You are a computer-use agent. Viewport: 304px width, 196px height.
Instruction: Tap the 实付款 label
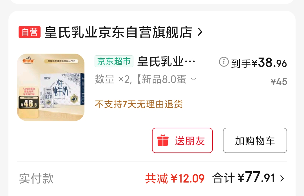pos(36,178)
